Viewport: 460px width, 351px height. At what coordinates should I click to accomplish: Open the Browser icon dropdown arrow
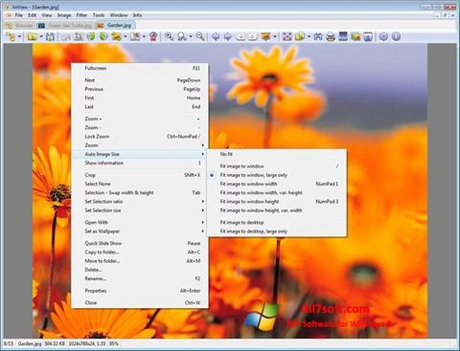19,36
